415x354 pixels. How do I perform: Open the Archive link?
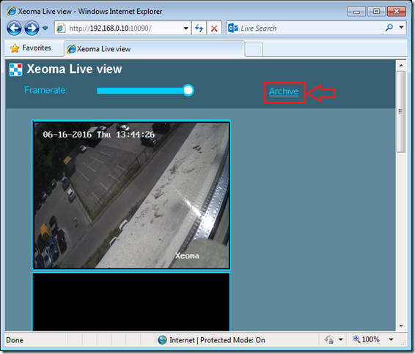[x=284, y=91]
